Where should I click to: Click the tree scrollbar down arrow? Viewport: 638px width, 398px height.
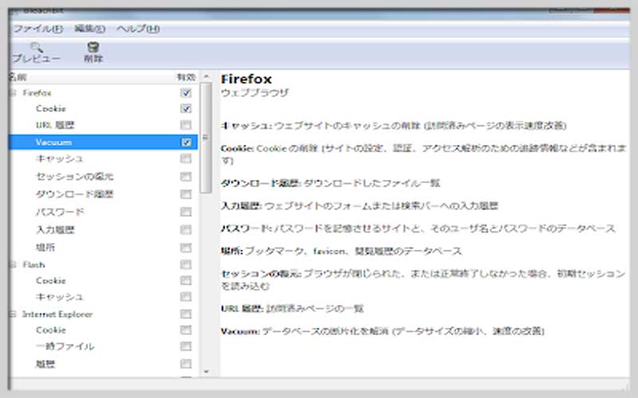(207, 372)
